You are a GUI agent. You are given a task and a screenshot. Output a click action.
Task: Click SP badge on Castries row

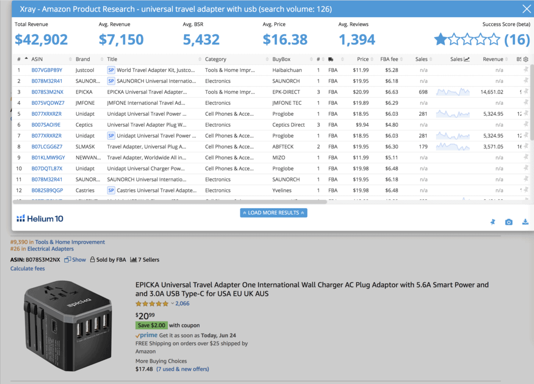coord(111,190)
